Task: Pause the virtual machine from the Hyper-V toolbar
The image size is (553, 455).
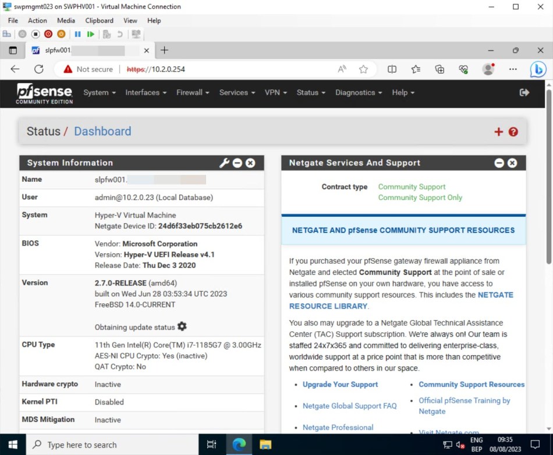Action: tap(78, 34)
